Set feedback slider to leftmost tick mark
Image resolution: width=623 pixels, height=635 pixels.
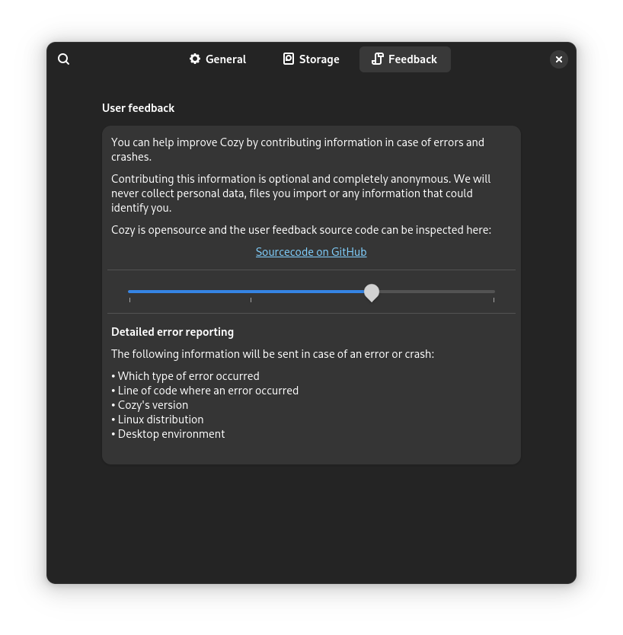(129, 292)
